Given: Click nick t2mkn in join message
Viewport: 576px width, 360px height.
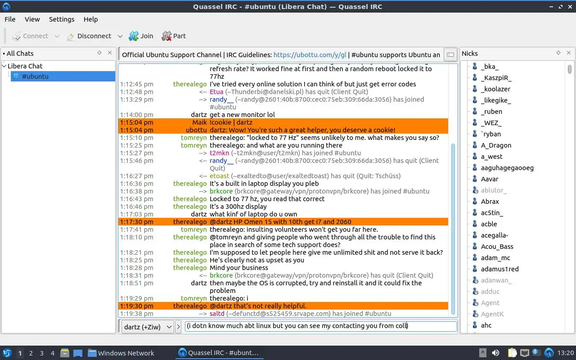Looking at the screenshot, I should click(x=220, y=153).
